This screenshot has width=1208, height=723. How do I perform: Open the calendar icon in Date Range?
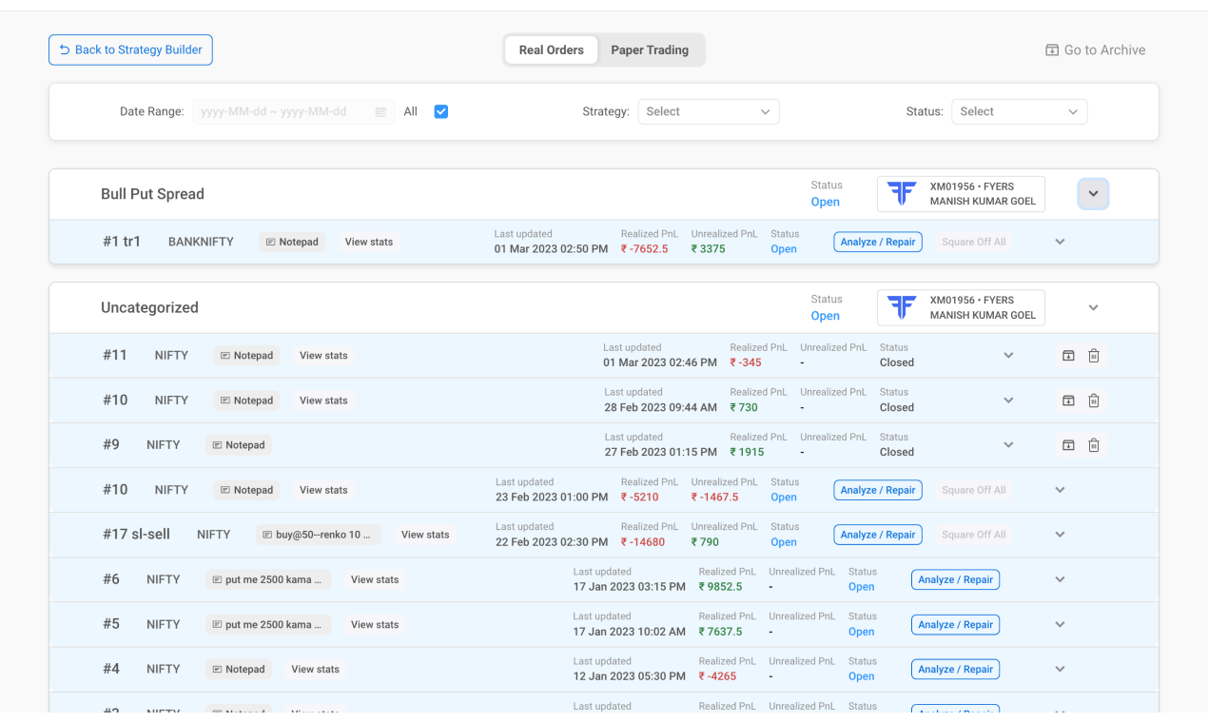[x=380, y=112]
